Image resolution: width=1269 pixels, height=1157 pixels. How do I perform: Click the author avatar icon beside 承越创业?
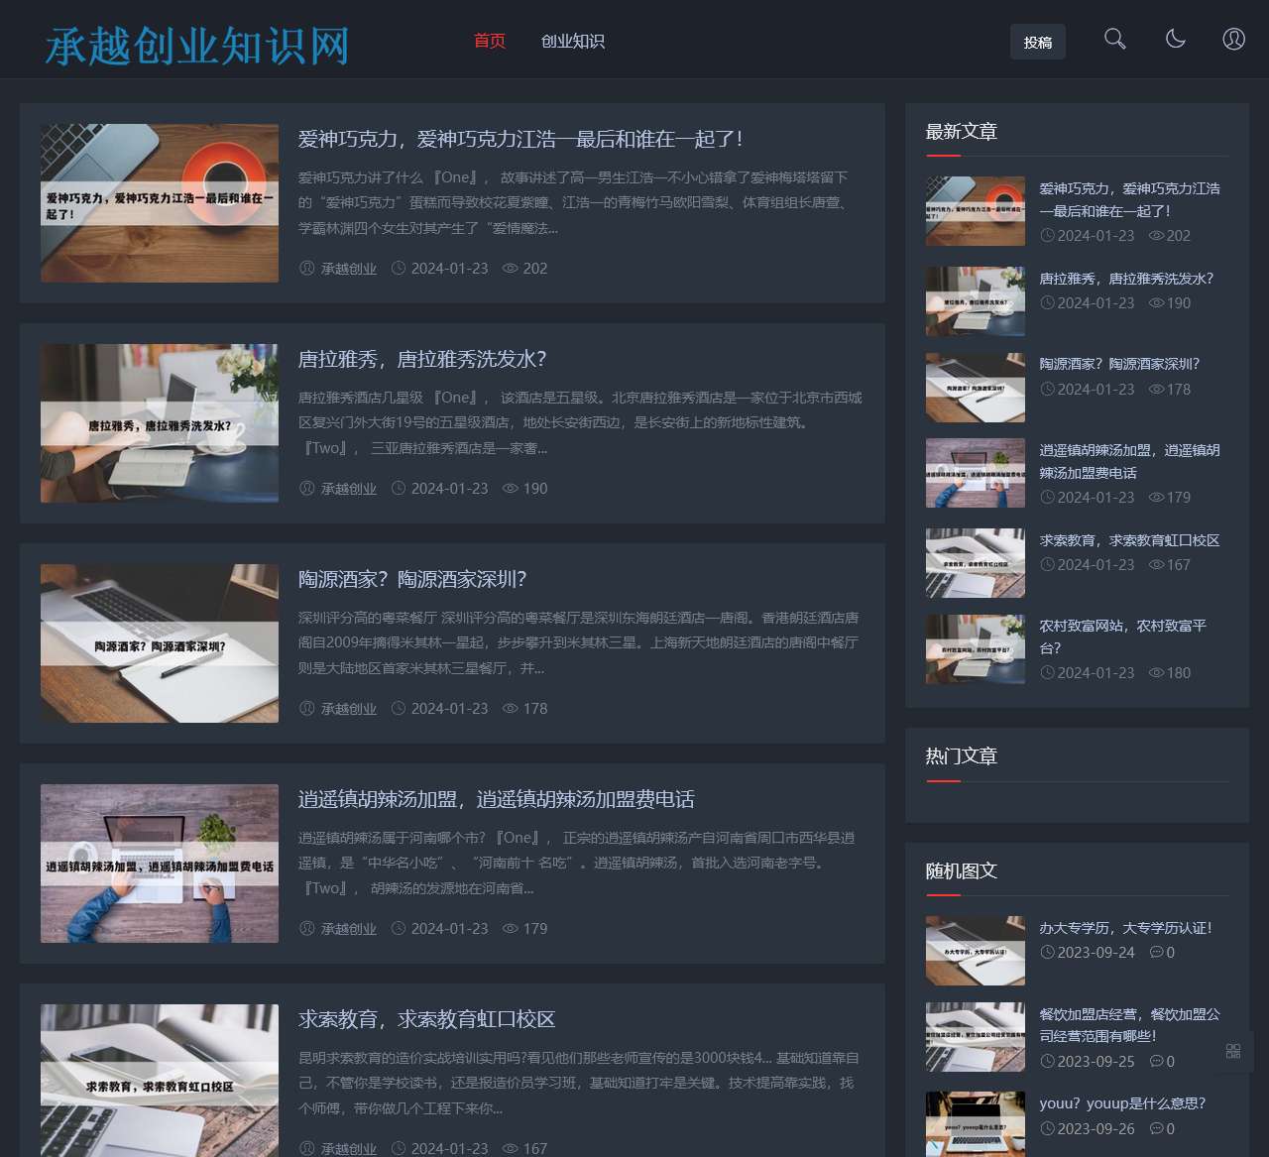(306, 269)
